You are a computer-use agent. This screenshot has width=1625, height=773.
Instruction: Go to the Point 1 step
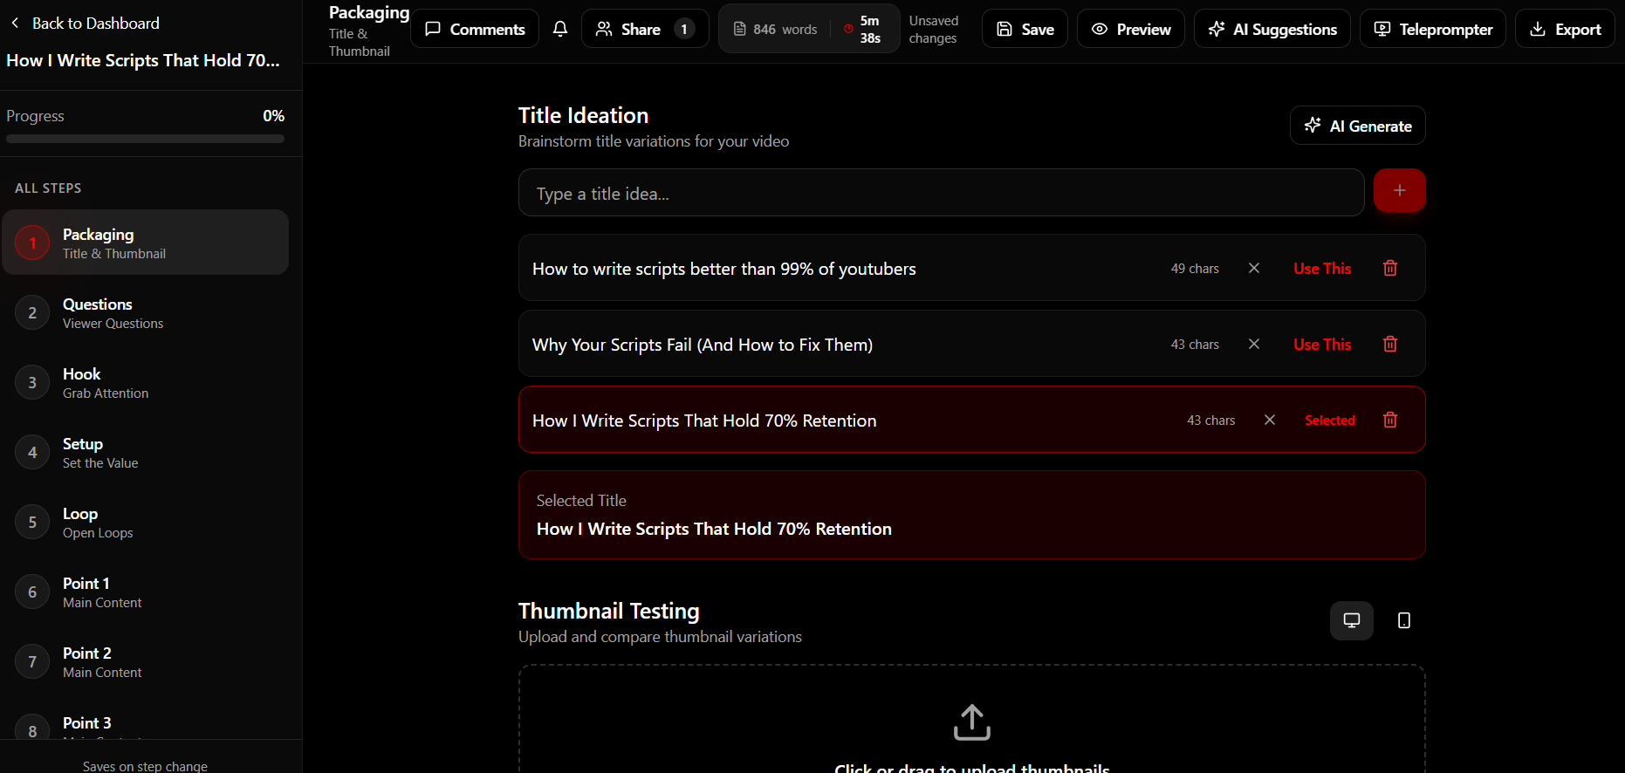point(145,592)
